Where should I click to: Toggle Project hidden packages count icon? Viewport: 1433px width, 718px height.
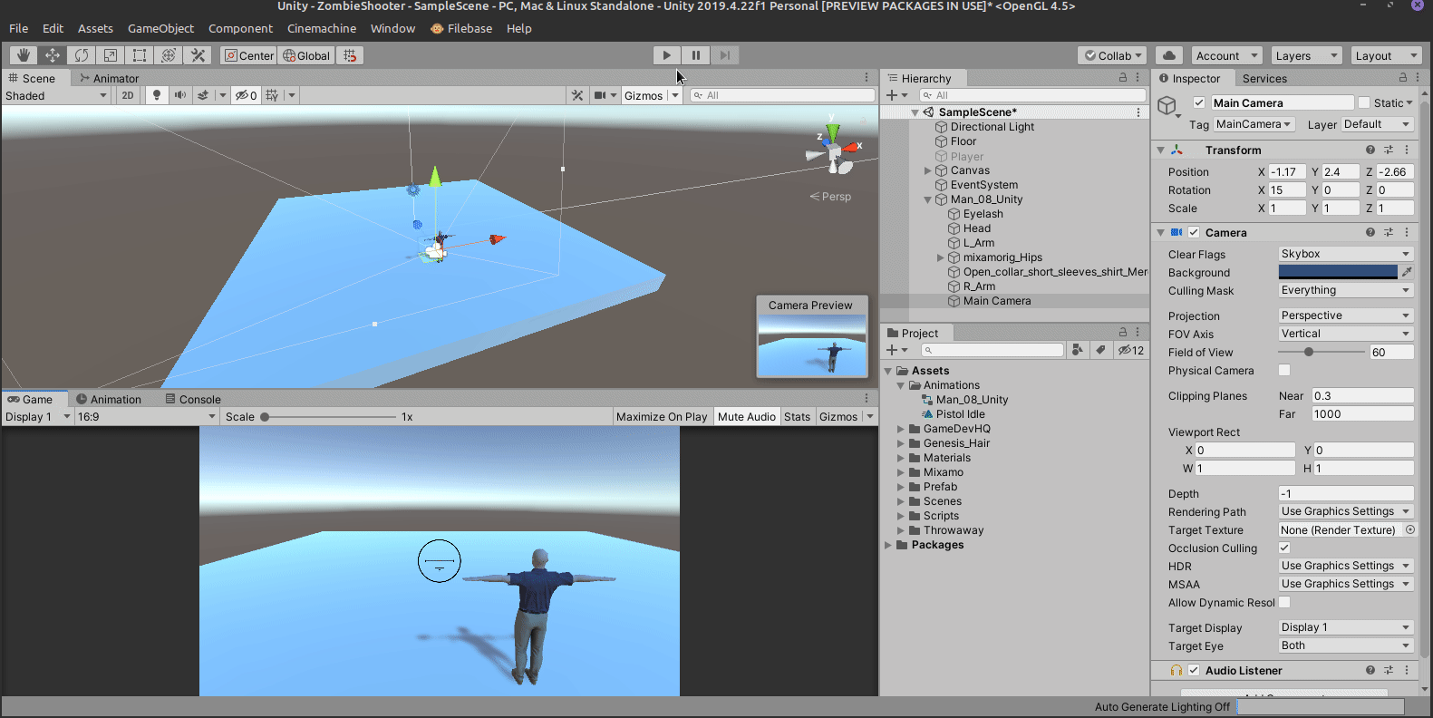1131,350
